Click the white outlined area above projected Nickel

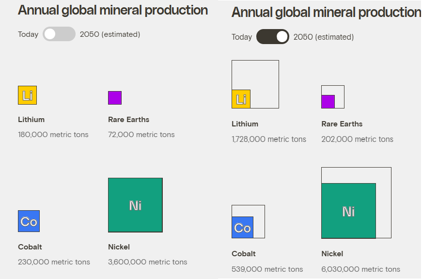(x=356, y=175)
